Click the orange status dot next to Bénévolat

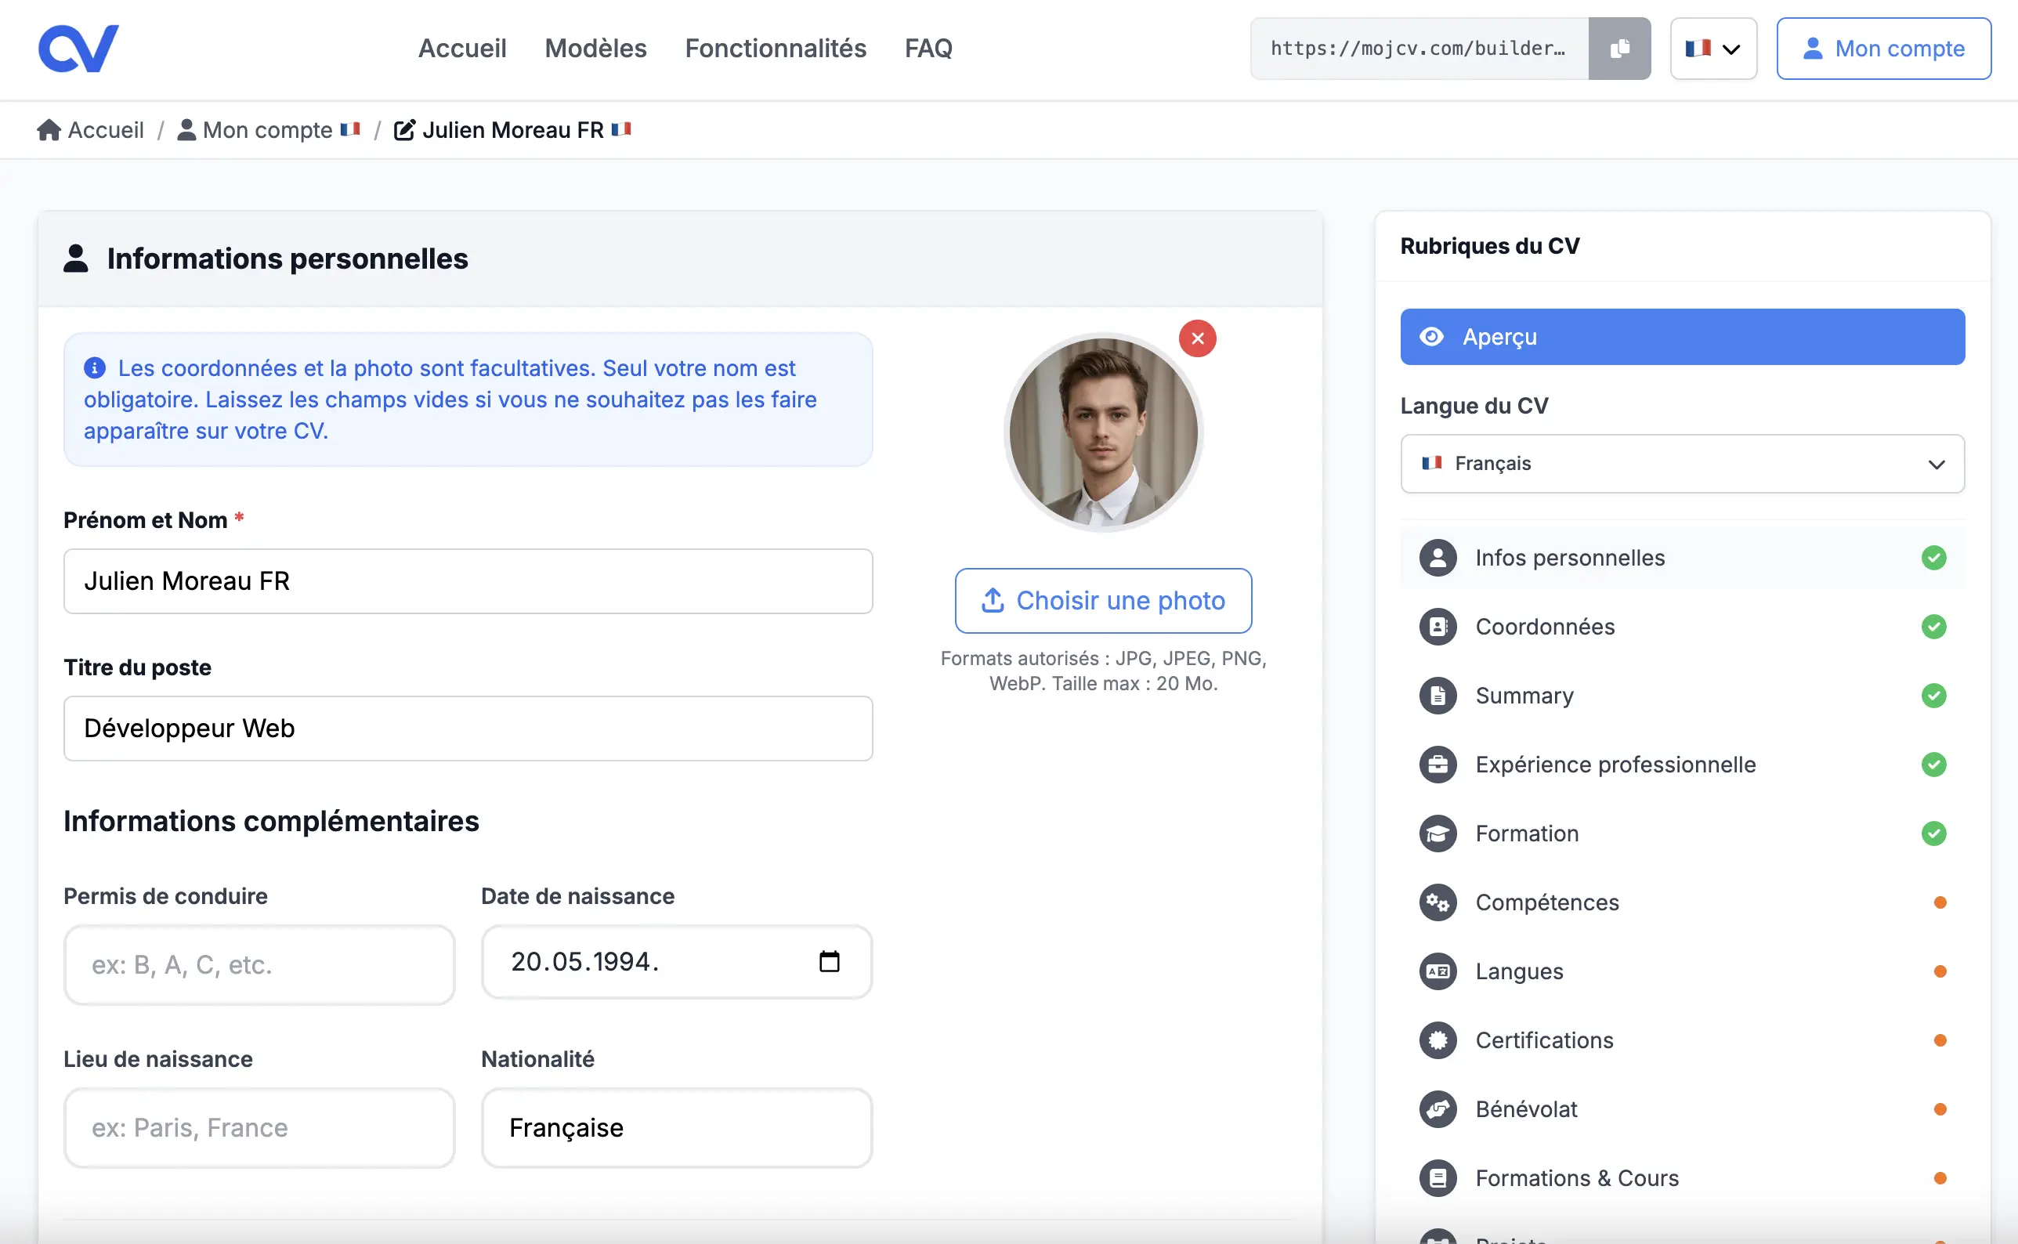click(1940, 1109)
